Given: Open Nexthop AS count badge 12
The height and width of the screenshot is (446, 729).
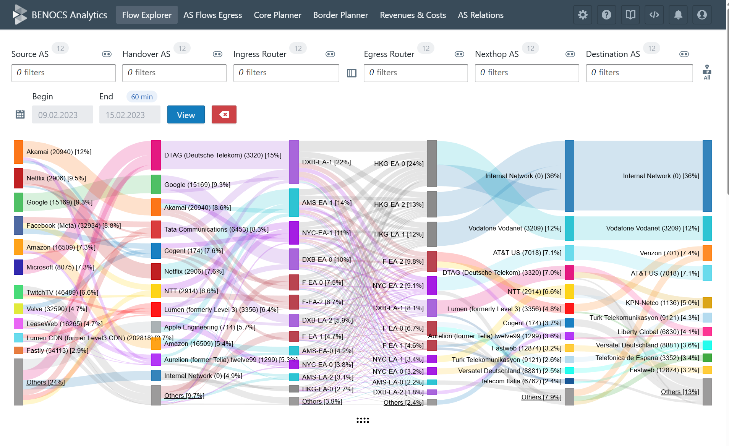Looking at the screenshot, I should pyautogui.click(x=531, y=48).
